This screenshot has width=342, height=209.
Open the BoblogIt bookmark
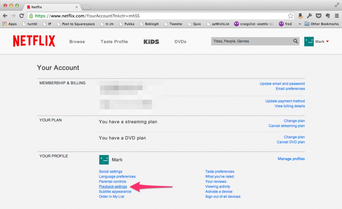(149, 24)
